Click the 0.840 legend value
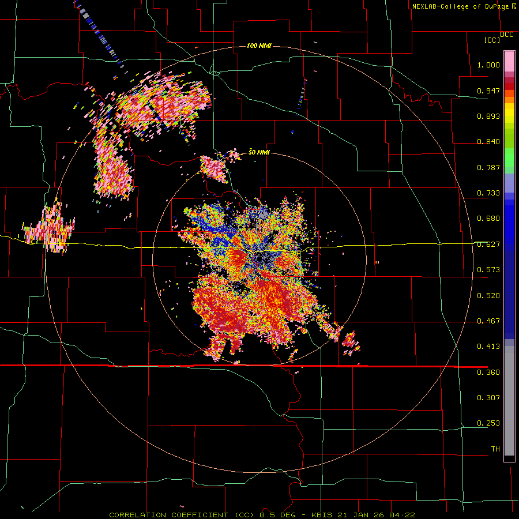519x519 pixels. (x=488, y=142)
